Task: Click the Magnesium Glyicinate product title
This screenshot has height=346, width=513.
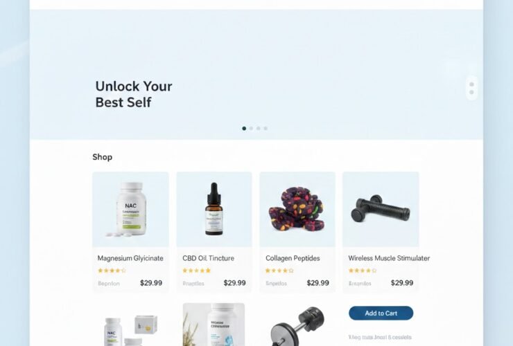Action: 130,258
